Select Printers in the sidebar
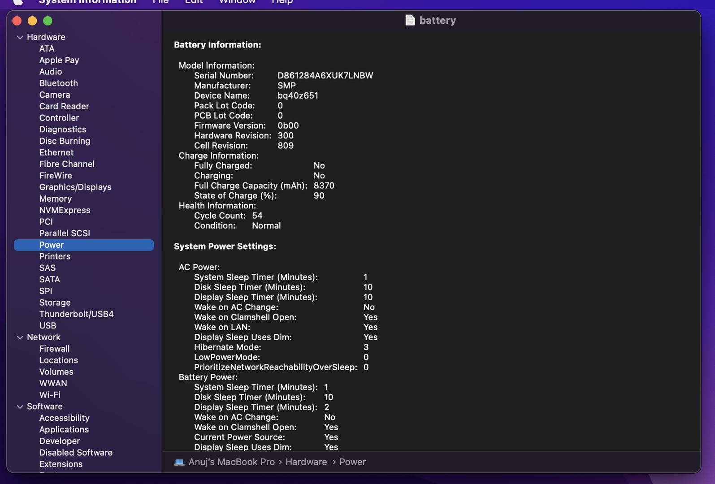The height and width of the screenshot is (484, 715). click(55, 256)
